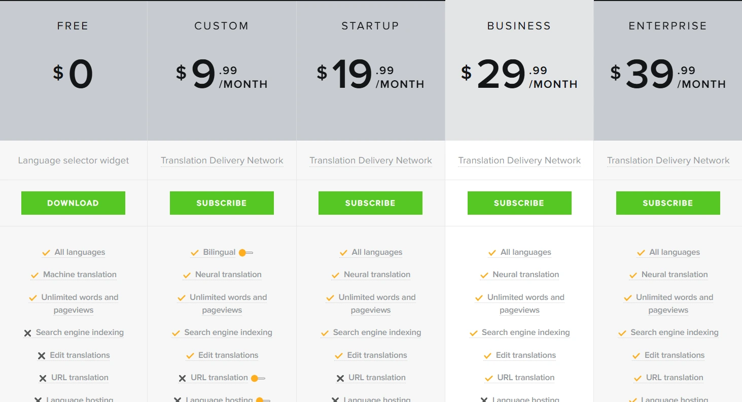The width and height of the screenshot is (742, 402).
Task: Select the checkmark beside URL translation in Enterprise
Action: point(638,378)
